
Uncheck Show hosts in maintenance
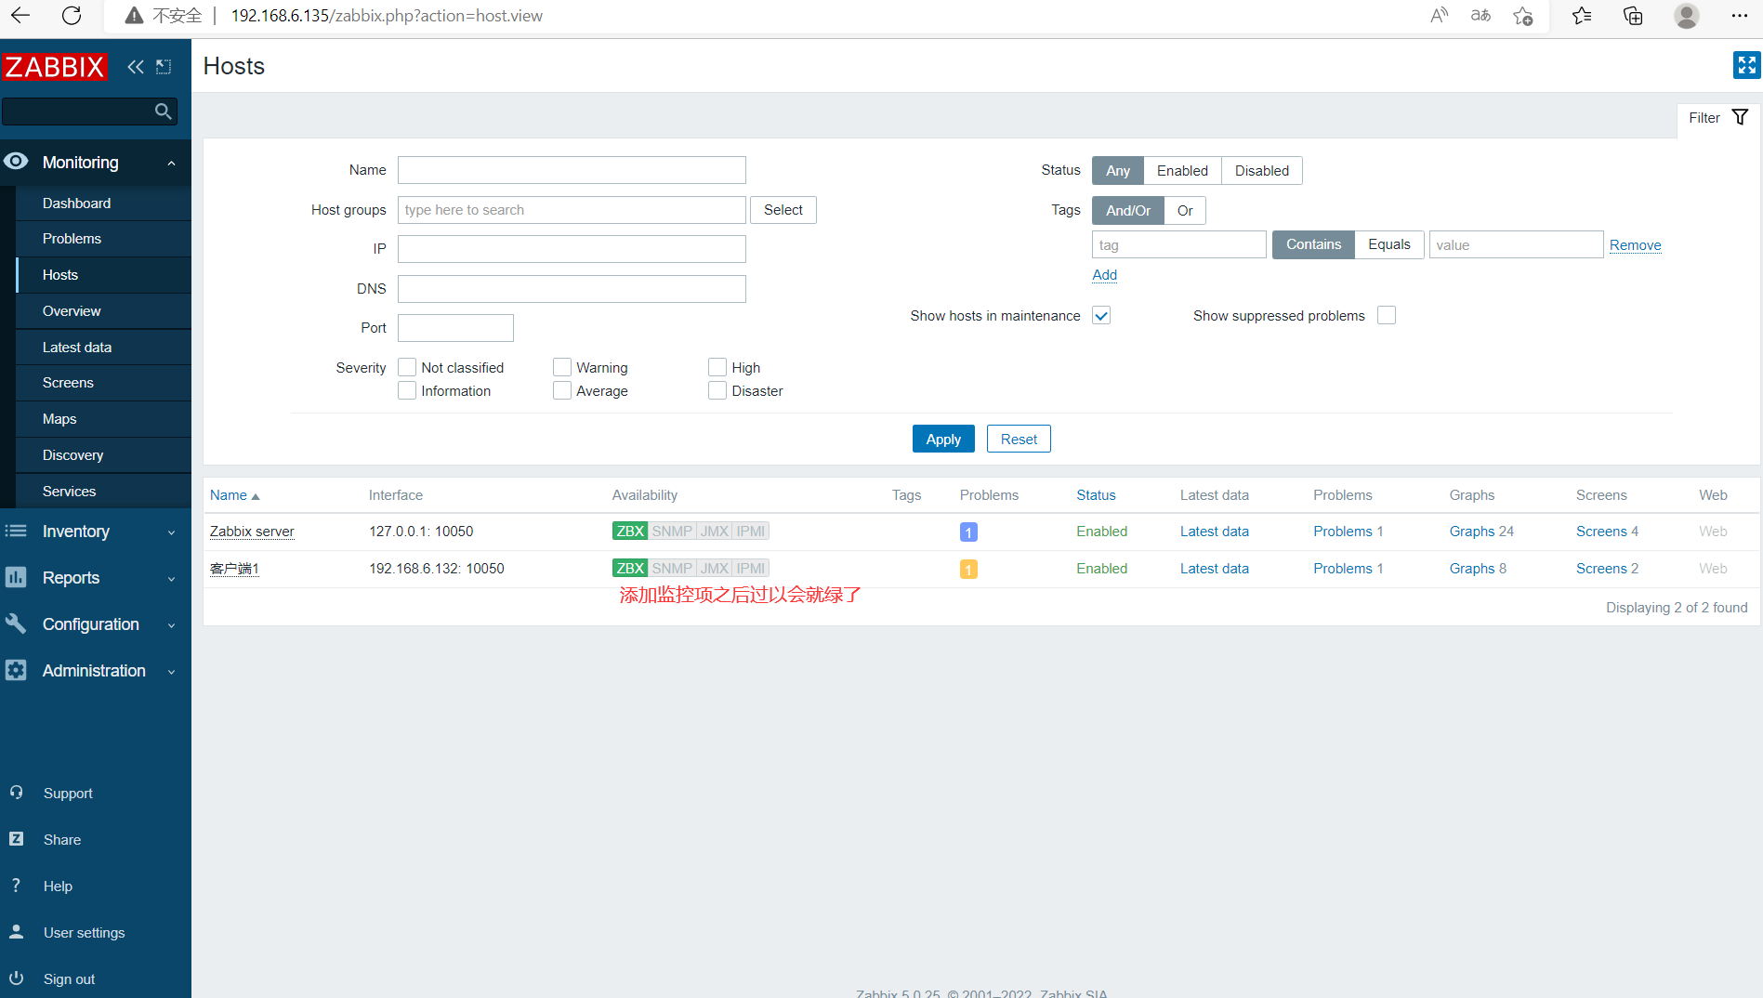(x=1101, y=315)
